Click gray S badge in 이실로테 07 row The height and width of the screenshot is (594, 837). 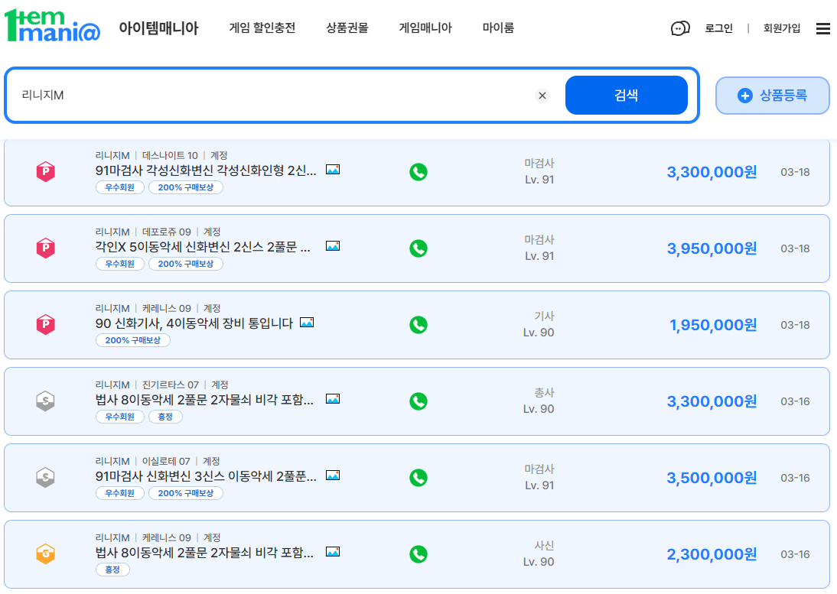(x=45, y=477)
